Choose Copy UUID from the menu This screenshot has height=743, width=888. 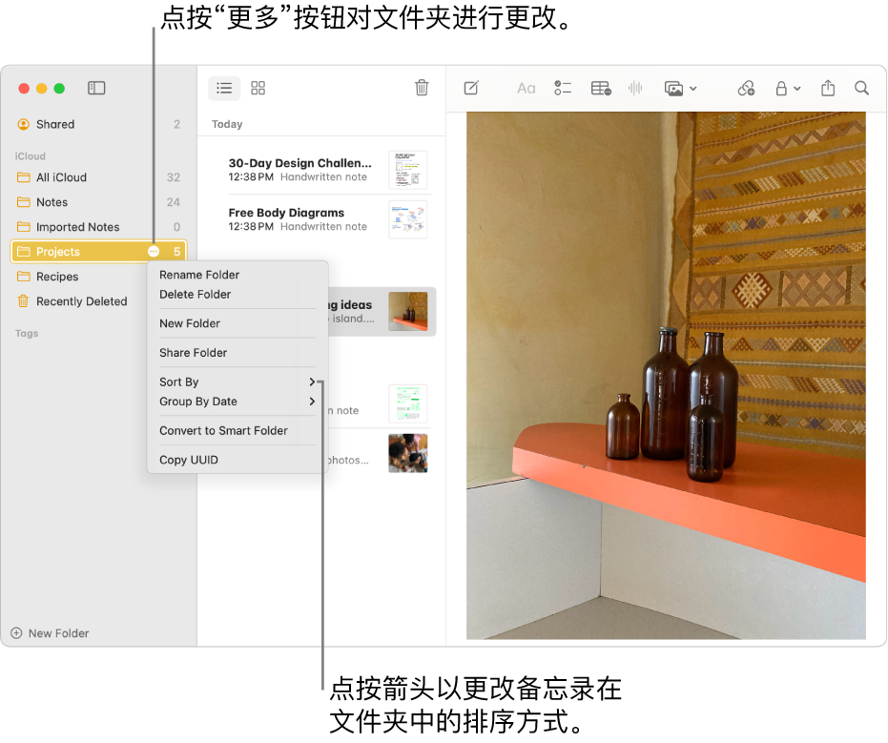[237, 460]
